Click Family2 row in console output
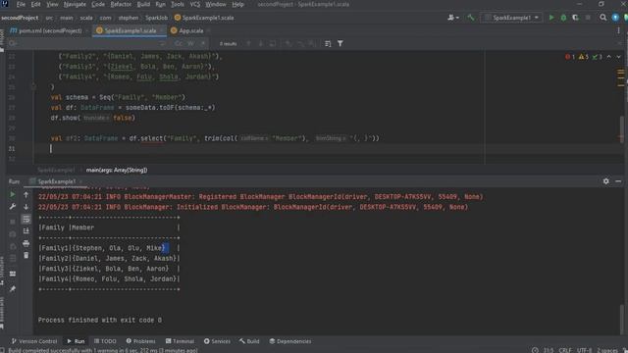The image size is (628, 353). pyautogui.click(x=109, y=259)
